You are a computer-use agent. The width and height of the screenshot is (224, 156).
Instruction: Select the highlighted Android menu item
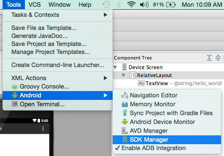point(57,95)
